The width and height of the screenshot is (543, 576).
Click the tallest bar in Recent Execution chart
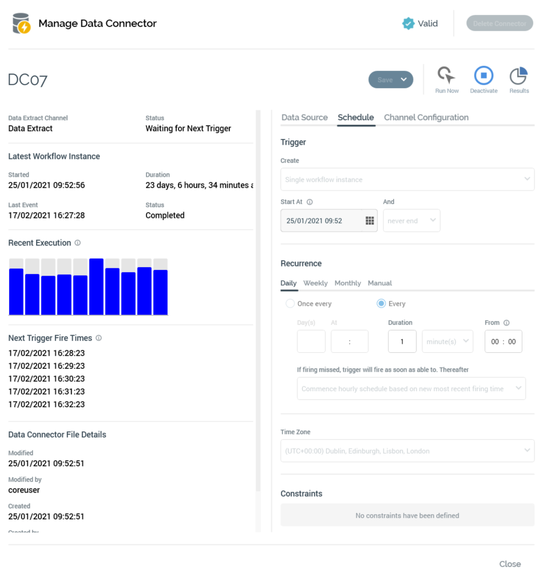[x=96, y=287]
